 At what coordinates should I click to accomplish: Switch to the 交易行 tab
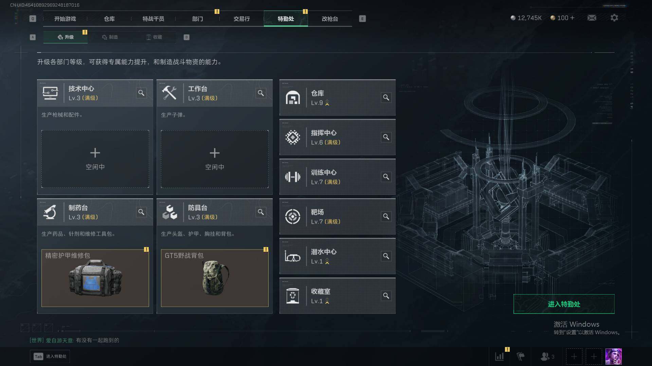(x=241, y=19)
